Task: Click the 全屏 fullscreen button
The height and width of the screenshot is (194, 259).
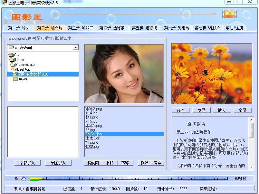Action: point(243,110)
